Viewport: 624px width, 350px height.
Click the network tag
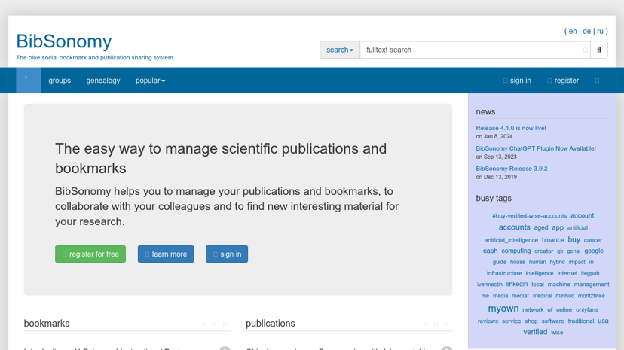coord(533,310)
